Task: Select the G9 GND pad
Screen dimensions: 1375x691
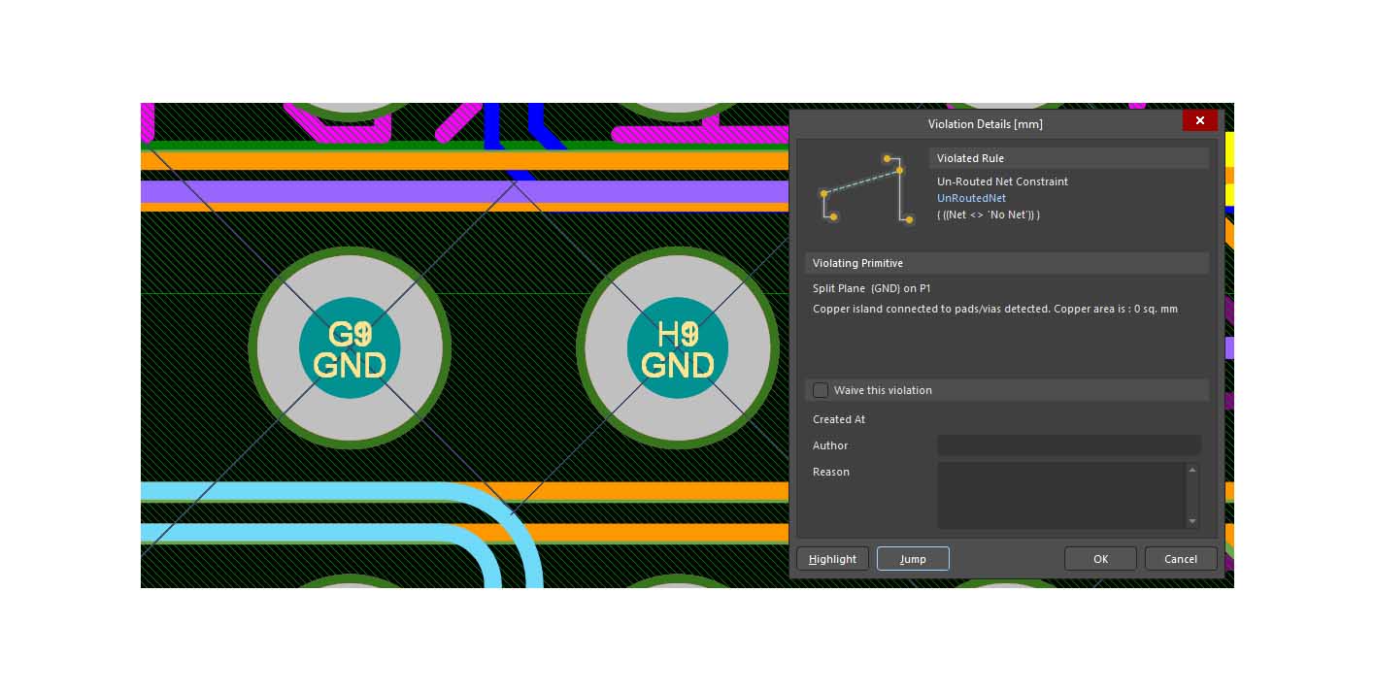Action: point(349,348)
